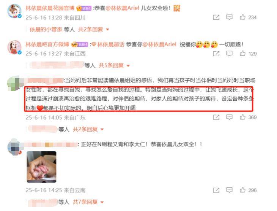Share the 14:25 Yunnan comment
Viewport: 277px width, 211px height.
point(216,190)
